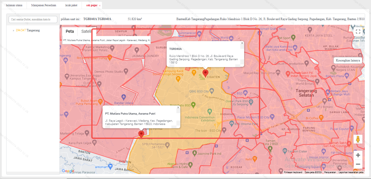Close the PT. Mutiara Putra Utama info window
Image resolution: width=371 pixels, height=179 pixels.
(x=178, y=108)
